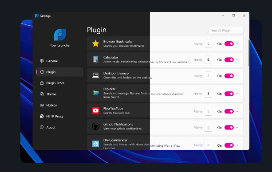Switch off the Explorer plugin

229,94
